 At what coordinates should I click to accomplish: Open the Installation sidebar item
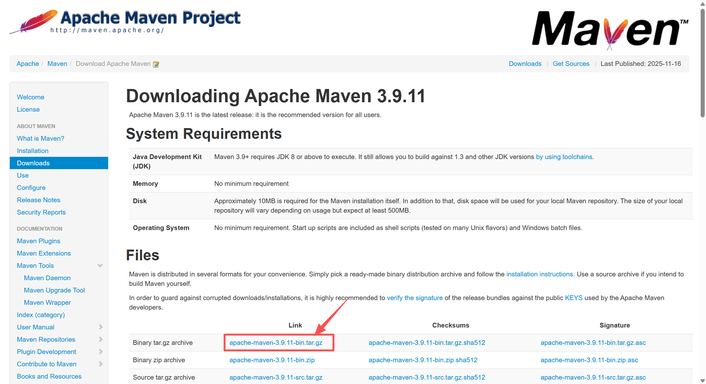[x=33, y=151]
